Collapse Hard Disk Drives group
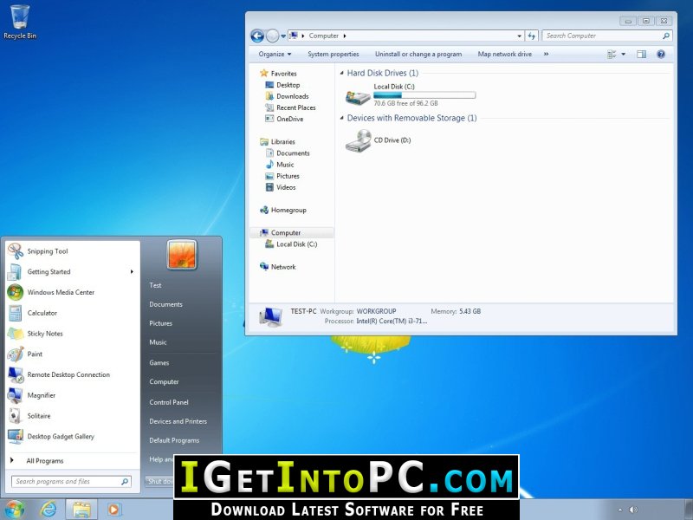Viewport: 693px width, 520px height. (341, 73)
